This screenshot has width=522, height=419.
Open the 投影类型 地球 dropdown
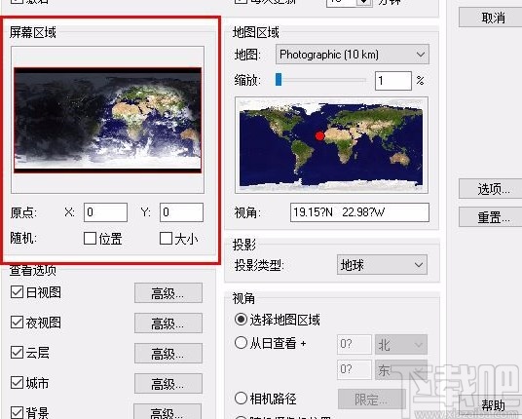pos(382,265)
